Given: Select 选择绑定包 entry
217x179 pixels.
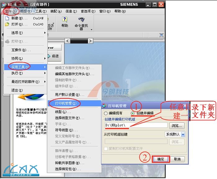Looking at the screenshot, I should [74, 169].
